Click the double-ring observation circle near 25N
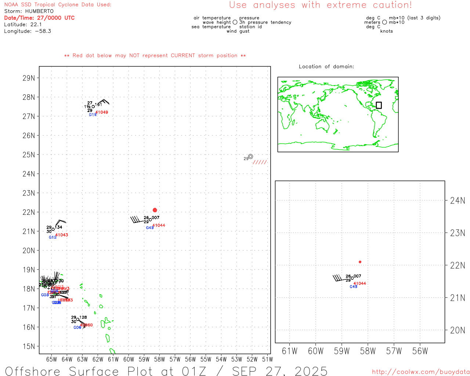 [x=250, y=156]
